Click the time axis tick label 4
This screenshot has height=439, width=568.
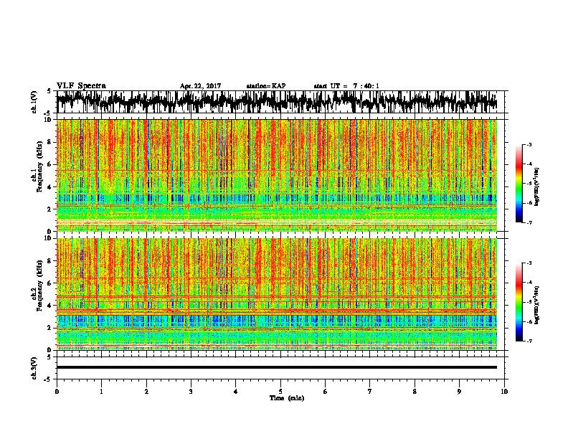click(236, 391)
